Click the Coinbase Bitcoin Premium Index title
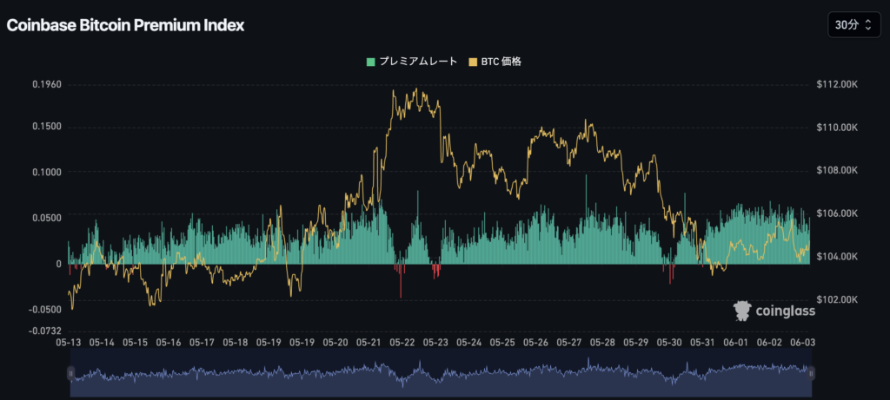The height and width of the screenshot is (400, 890). [125, 25]
